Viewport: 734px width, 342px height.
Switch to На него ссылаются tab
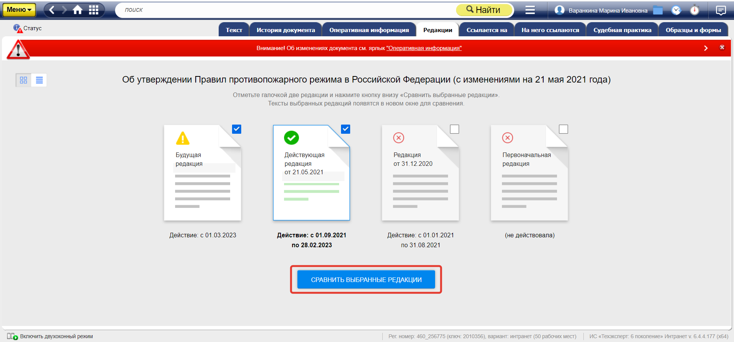point(550,30)
